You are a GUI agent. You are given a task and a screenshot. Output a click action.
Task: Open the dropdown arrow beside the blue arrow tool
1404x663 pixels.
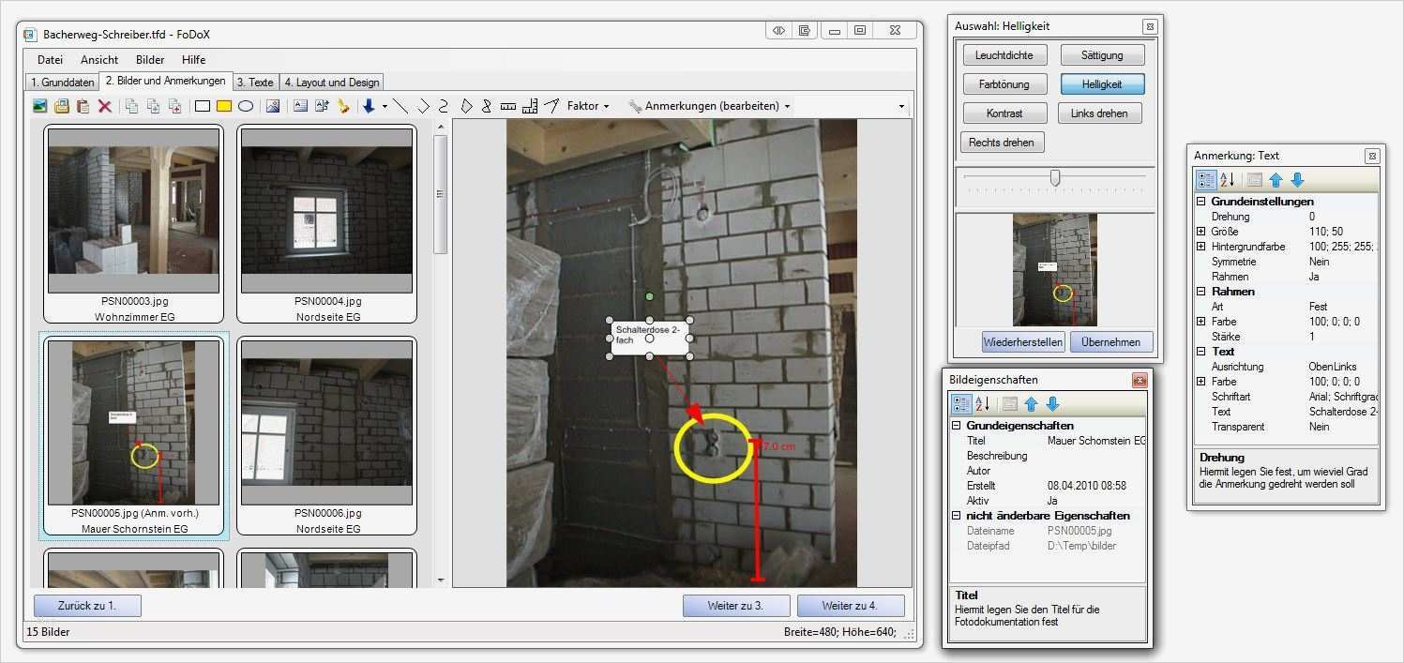click(385, 107)
